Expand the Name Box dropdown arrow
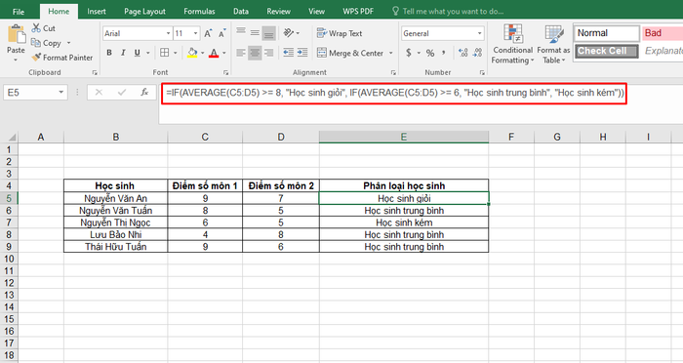 point(60,93)
